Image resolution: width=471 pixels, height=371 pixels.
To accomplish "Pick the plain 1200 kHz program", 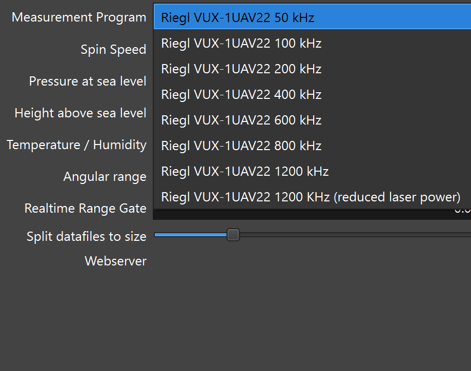I will [x=244, y=171].
